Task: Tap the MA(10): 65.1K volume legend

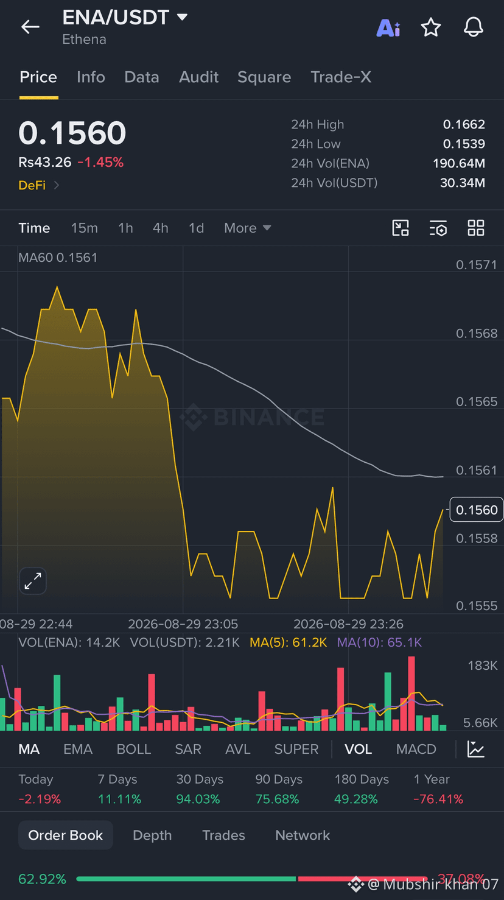Action: [380, 642]
